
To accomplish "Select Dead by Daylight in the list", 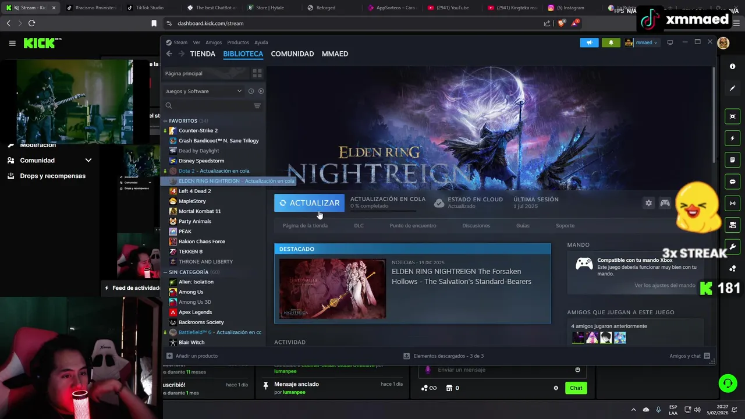I will (198, 151).
